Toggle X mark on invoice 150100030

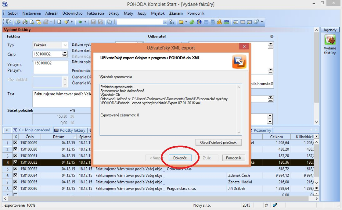pyautogui.click(x=15, y=149)
